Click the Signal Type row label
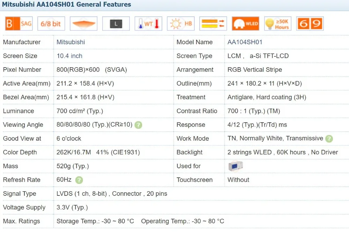 pyautogui.click(x=20, y=194)
